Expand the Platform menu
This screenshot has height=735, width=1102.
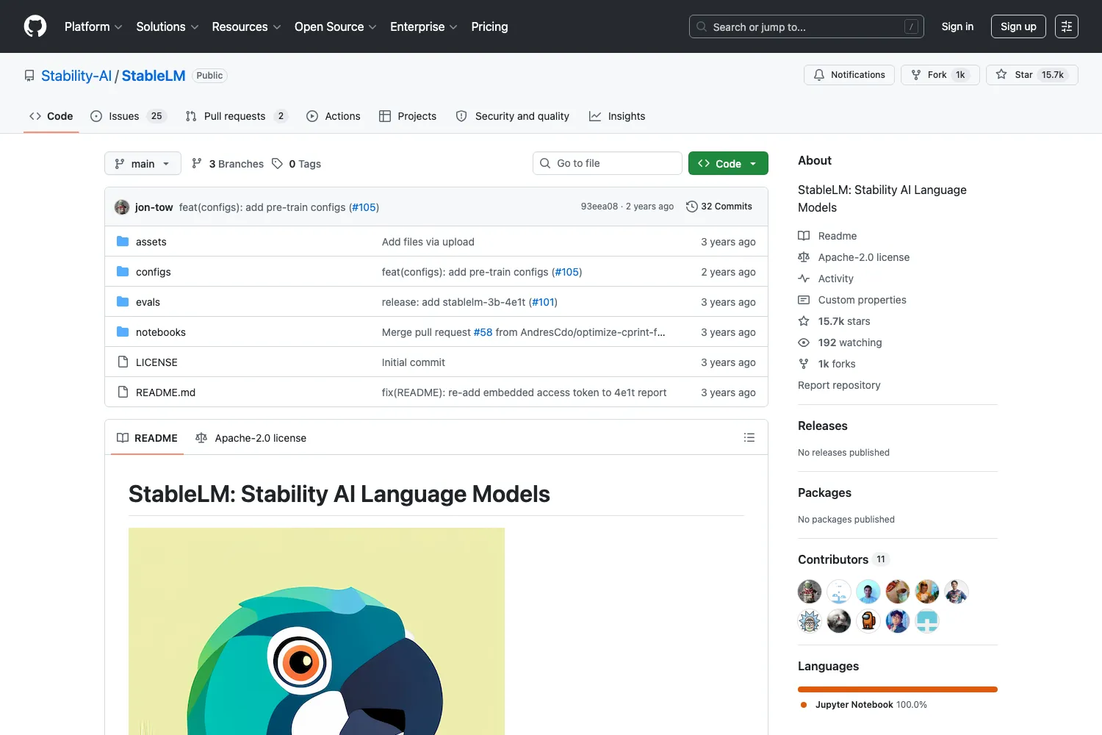(x=93, y=26)
